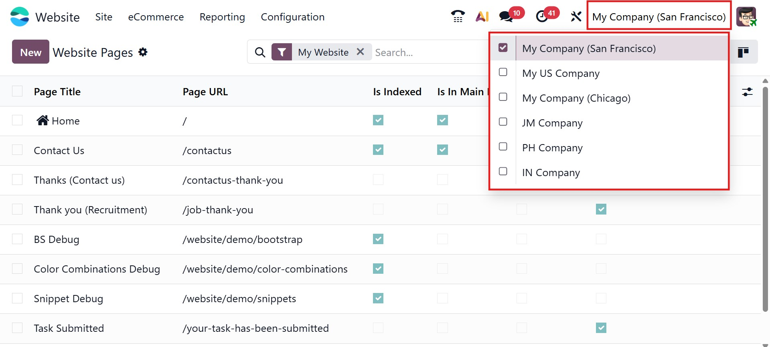Click the Website app logo
The width and height of the screenshot is (770, 347).
[x=20, y=17]
